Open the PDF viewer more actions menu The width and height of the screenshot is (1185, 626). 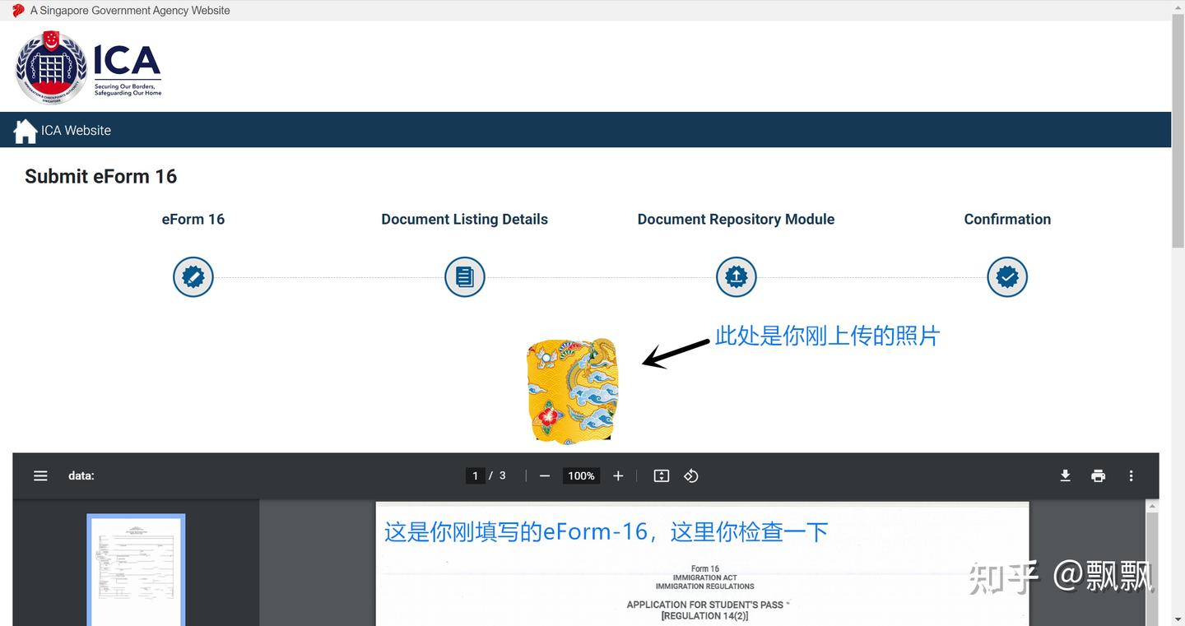tap(1131, 475)
